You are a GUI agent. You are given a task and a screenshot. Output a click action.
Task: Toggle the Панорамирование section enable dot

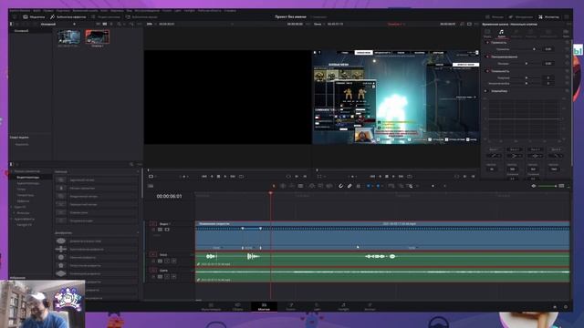point(487,56)
